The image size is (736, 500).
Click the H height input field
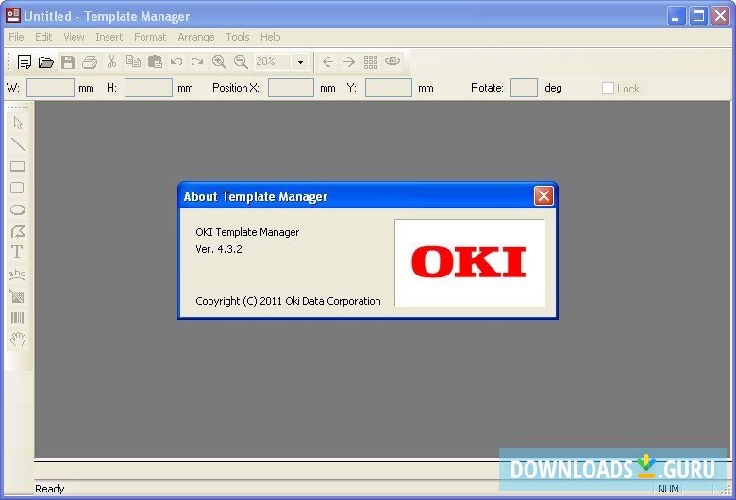pyautogui.click(x=148, y=88)
